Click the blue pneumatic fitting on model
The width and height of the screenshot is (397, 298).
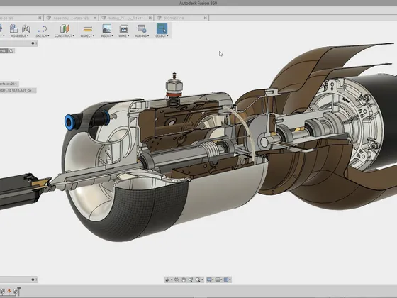click(x=69, y=122)
